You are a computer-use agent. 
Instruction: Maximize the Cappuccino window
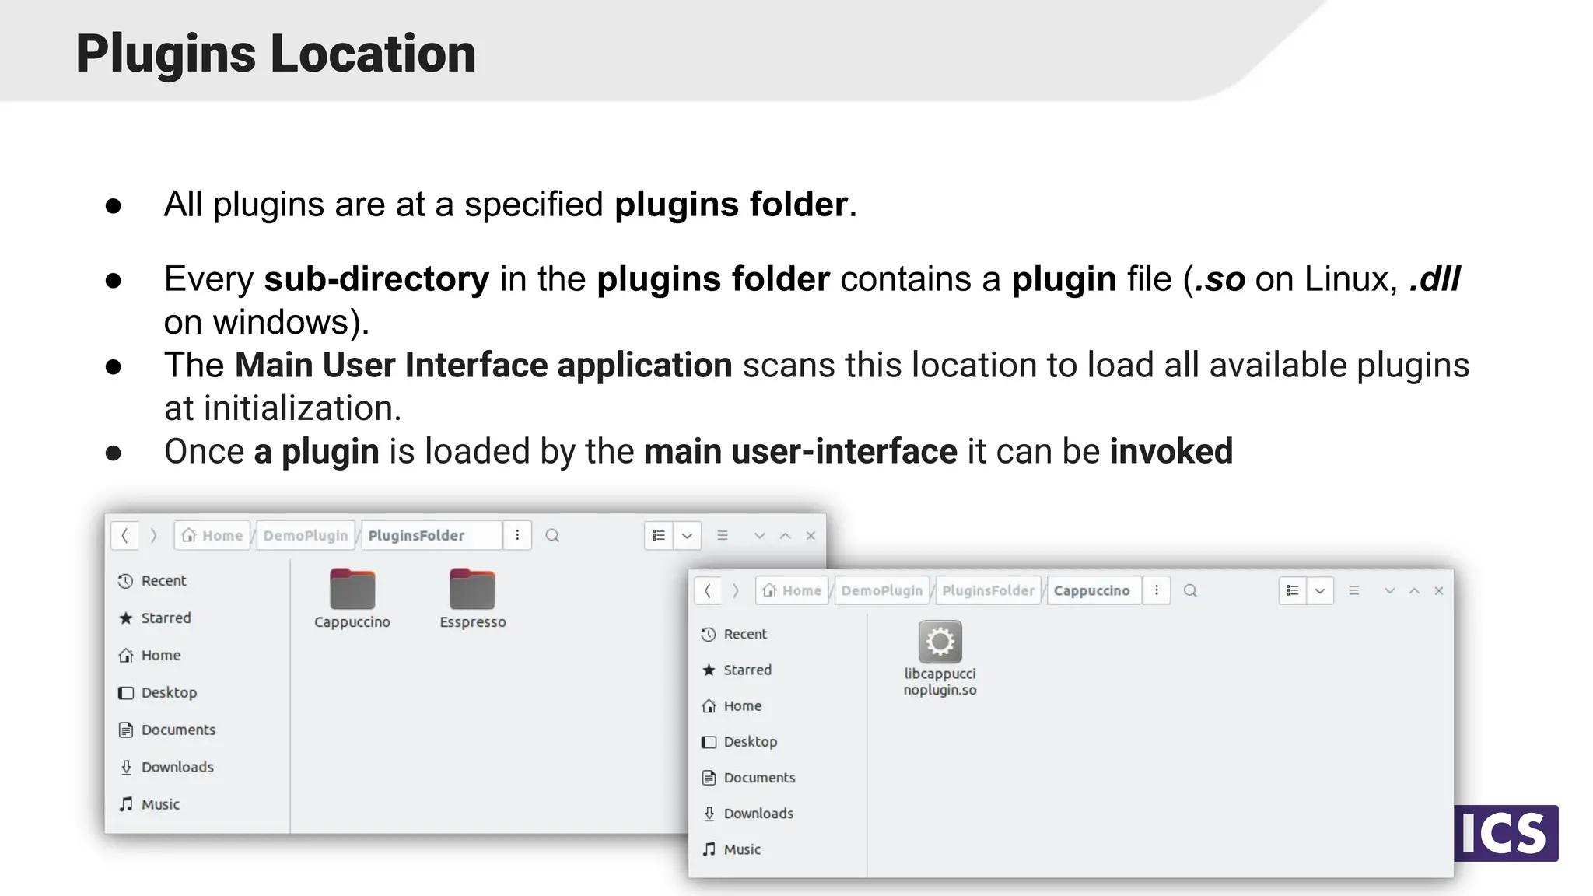1415,590
